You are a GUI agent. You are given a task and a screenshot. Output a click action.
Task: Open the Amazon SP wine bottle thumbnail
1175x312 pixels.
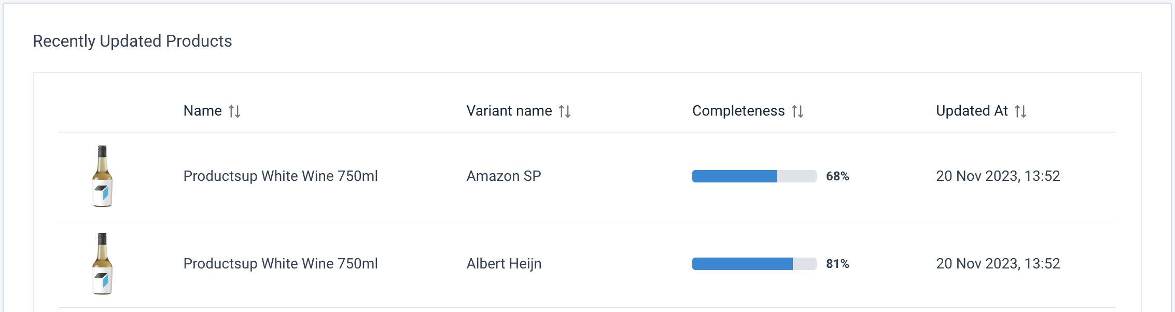(103, 176)
